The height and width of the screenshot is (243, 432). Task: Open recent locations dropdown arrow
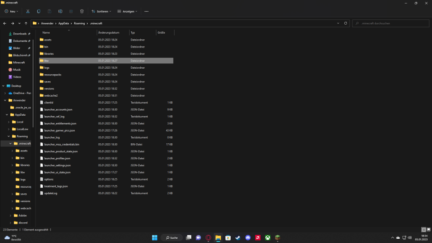pyautogui.click(x=19, y=23)
